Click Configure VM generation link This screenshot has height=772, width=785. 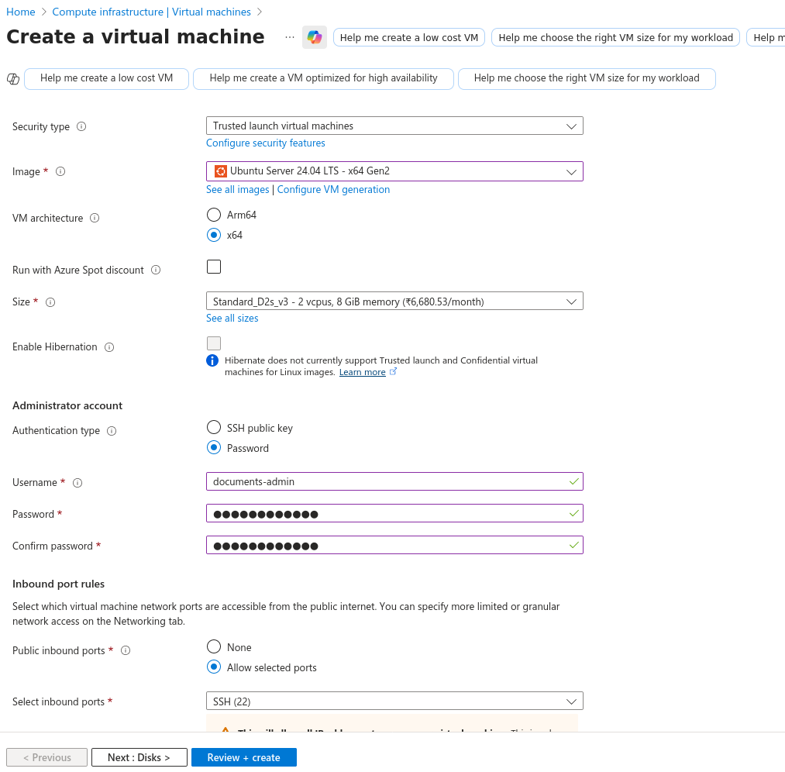point(333,190)
